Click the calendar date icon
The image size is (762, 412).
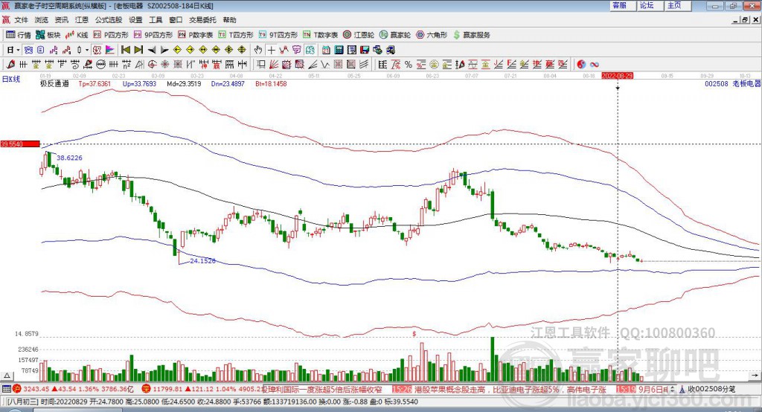[x=326, y=50]
